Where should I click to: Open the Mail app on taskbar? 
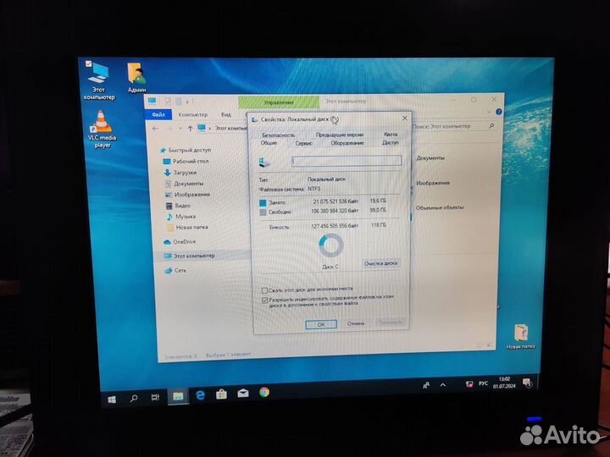pyautogui.click(x=243, y=394)
